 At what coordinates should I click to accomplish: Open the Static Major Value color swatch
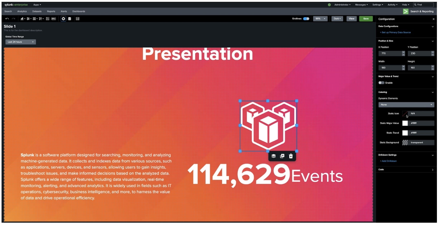[x=405, y=123]
